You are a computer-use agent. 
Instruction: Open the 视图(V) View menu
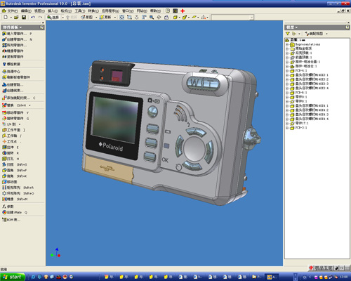click(39, 11)
